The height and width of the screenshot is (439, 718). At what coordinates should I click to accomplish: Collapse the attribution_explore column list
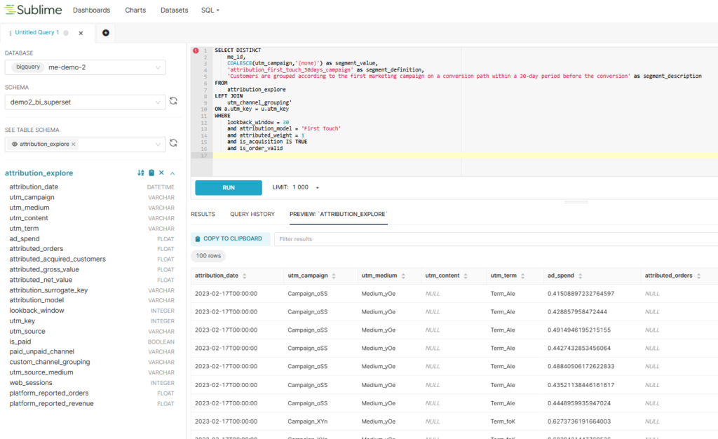coord(172,173)
